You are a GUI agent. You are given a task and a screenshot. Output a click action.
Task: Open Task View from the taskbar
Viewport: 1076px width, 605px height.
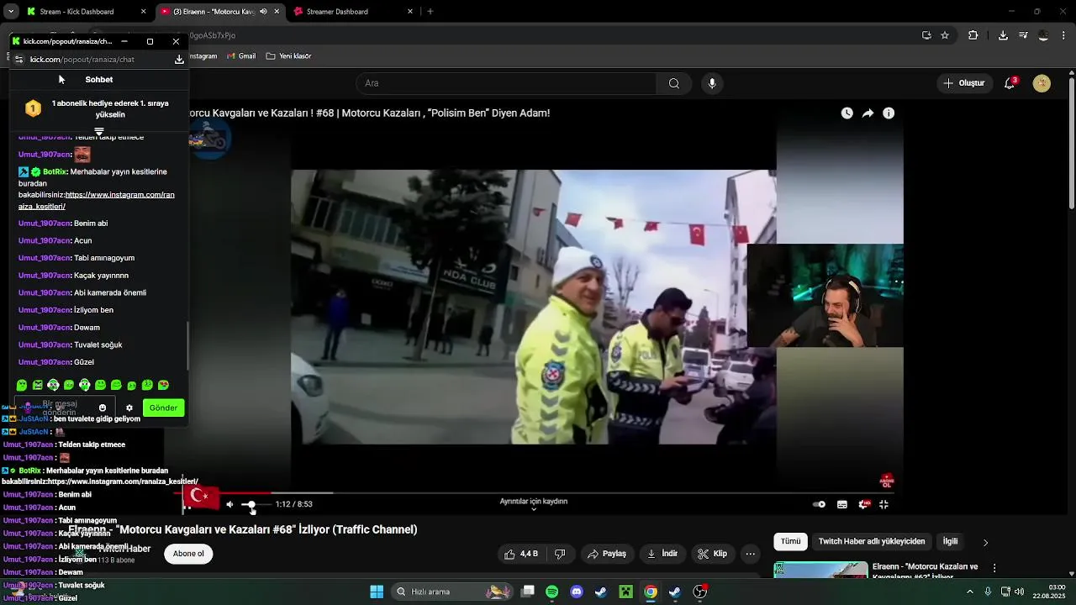point(528,592)
